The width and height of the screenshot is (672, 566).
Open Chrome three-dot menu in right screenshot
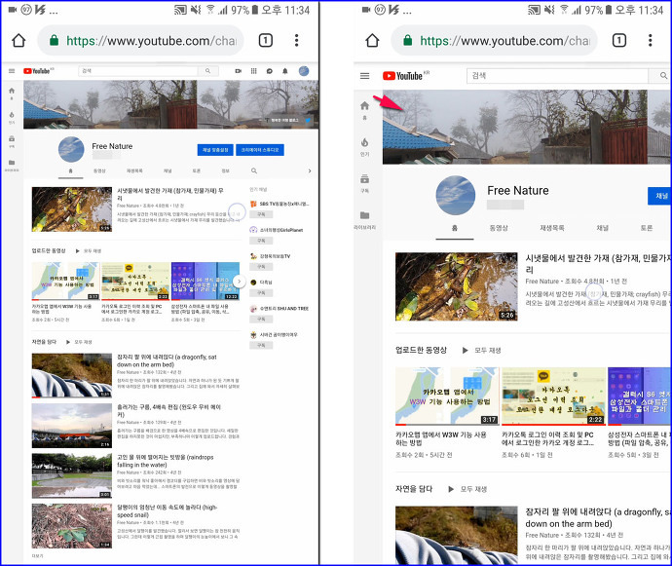[x=651, y=40]
